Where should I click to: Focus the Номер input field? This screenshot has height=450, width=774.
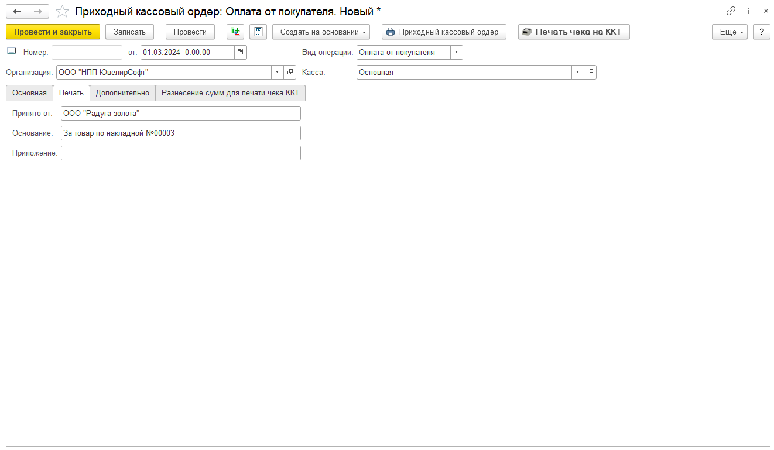[87, 52]
